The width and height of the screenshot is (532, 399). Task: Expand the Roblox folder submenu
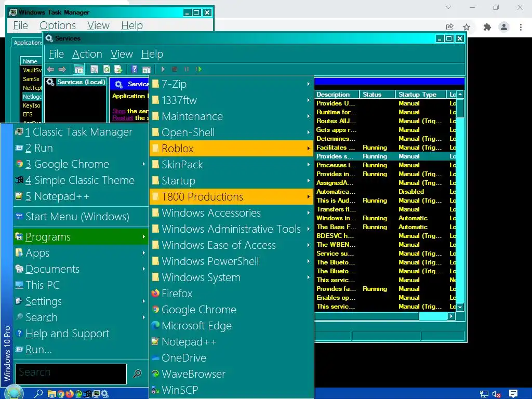(231, 148)
